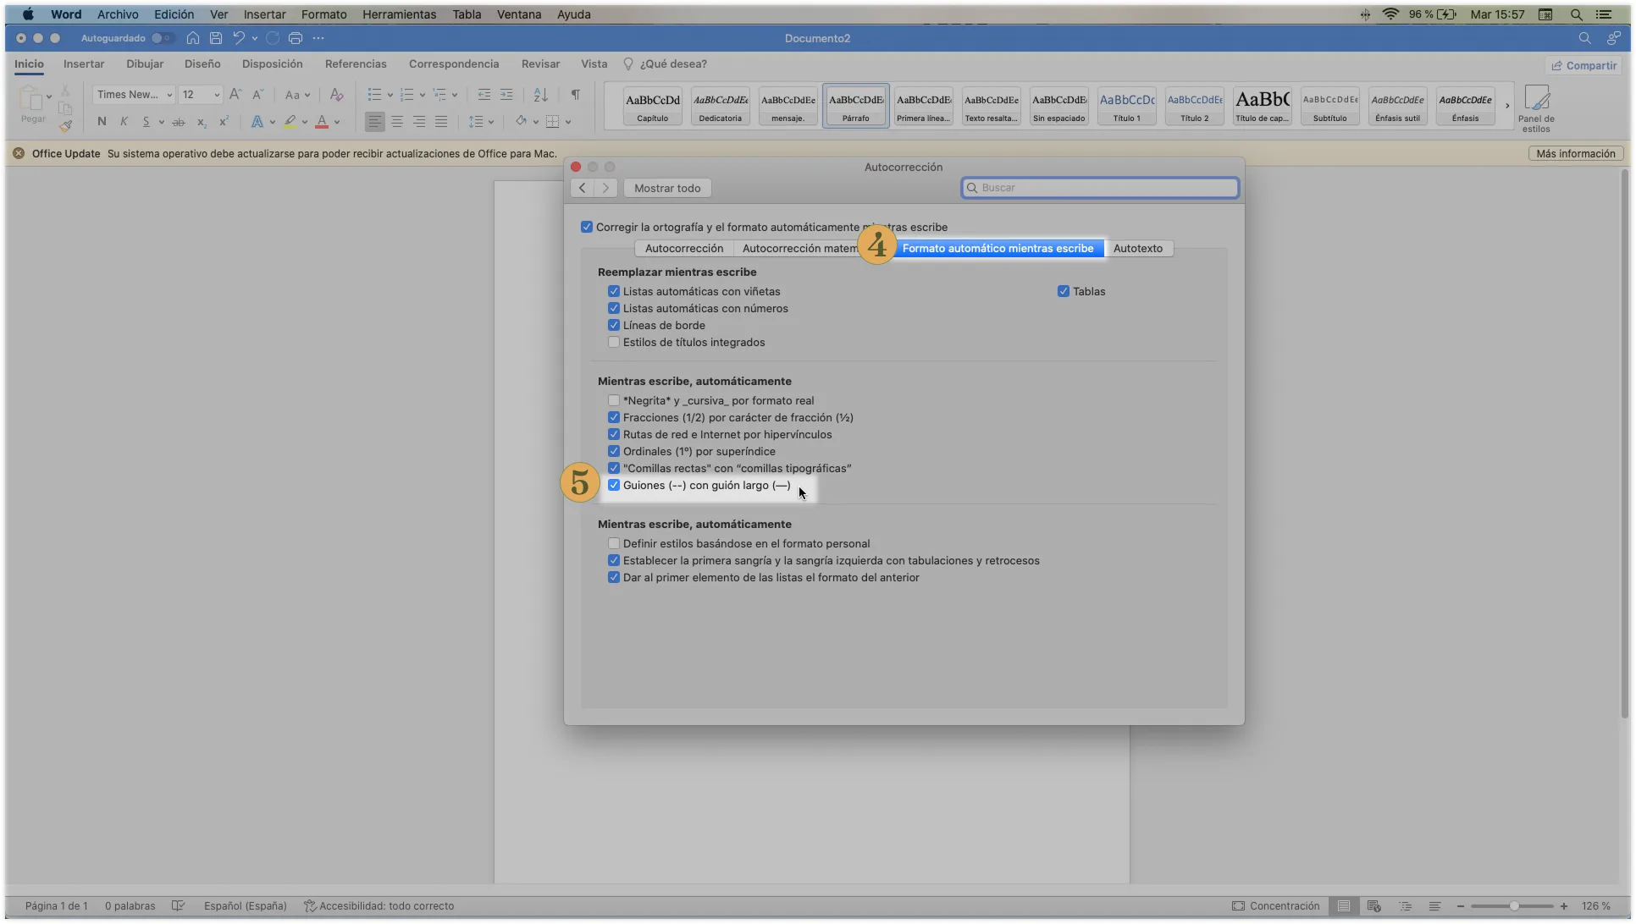Expand bullet list options dropdown arrow

coord(390,96)
